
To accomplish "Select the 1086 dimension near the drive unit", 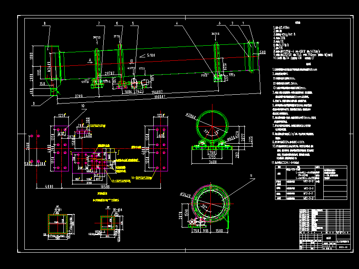I will click(x=128, y=92).
